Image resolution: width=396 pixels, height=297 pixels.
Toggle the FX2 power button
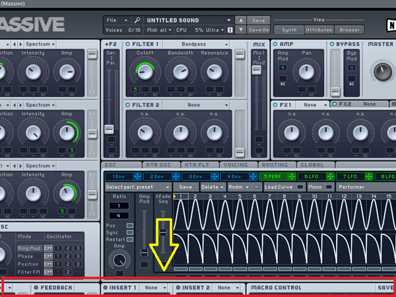(335, 104)
